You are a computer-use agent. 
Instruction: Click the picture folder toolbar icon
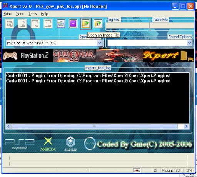61,24
